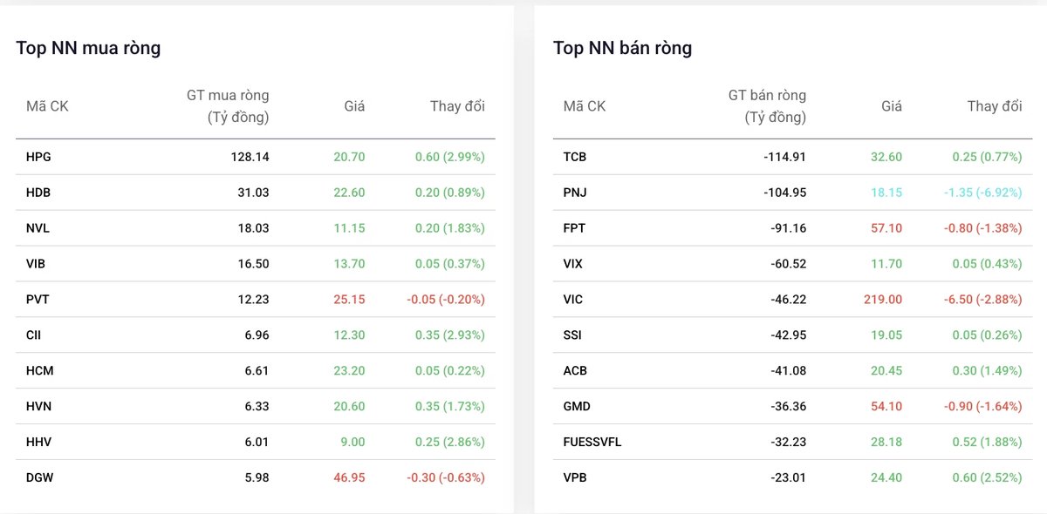Select the Top NN mua ròng title

click(x=88, y=48)
